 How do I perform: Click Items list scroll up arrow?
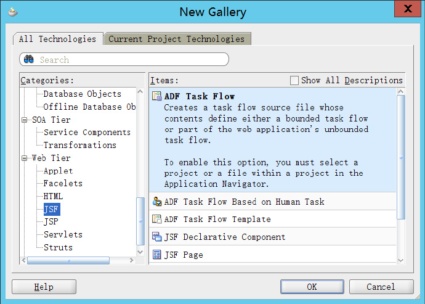(401, 92)
